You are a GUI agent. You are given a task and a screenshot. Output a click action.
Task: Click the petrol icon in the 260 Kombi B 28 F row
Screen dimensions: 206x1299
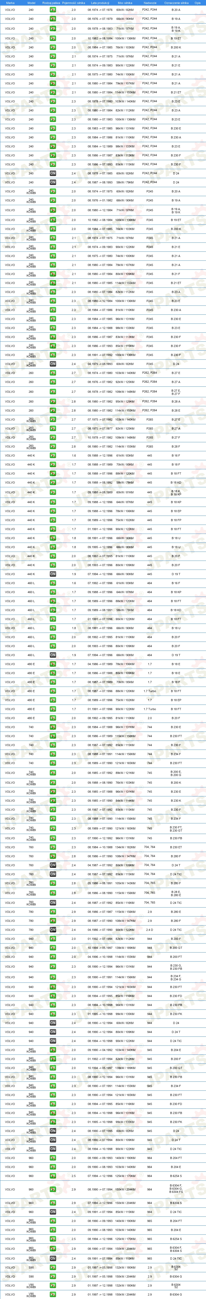[x=53, y=446]
